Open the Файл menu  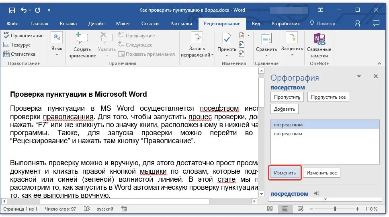tap(12, 24)
